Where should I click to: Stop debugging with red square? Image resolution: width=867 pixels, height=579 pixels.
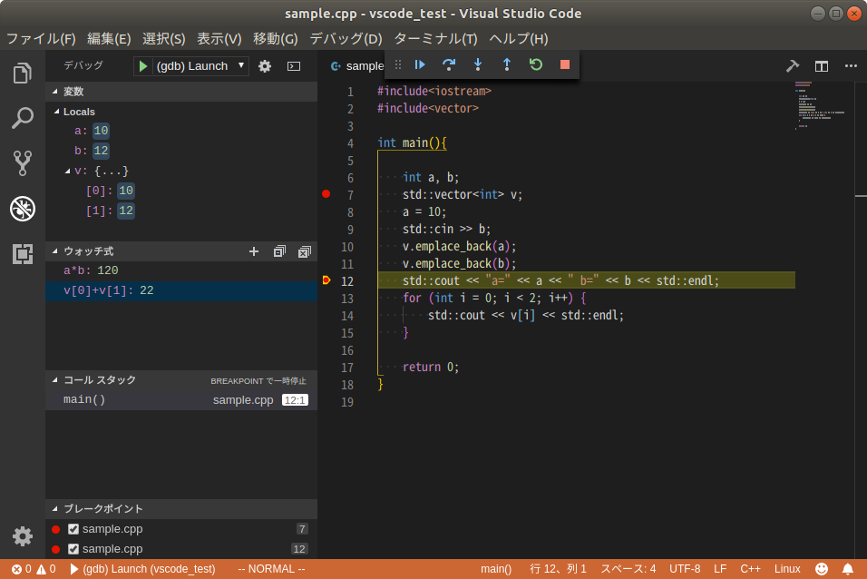click(564, 64)
